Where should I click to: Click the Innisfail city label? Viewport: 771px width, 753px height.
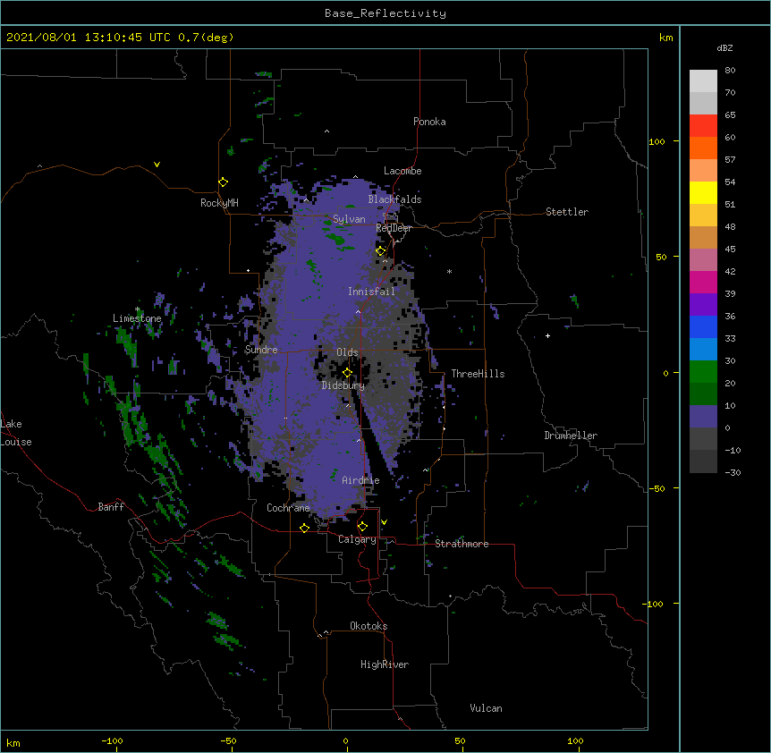(x=371, y=292)
